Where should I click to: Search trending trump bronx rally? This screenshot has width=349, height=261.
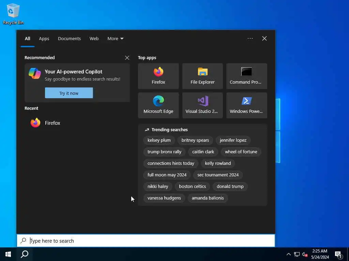[x=164, y=152]
